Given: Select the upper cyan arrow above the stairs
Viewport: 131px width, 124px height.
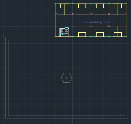Looking at the screenshot, I should 67,27.
